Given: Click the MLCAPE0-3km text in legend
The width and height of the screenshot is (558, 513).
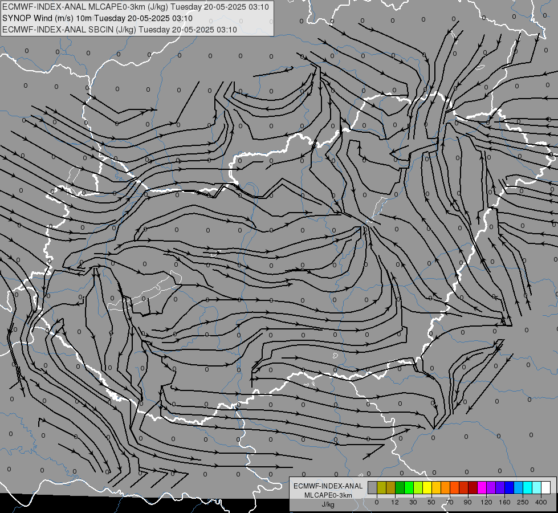Looking at the screenshot, I should pyautogui.click(x=328, y=495).
